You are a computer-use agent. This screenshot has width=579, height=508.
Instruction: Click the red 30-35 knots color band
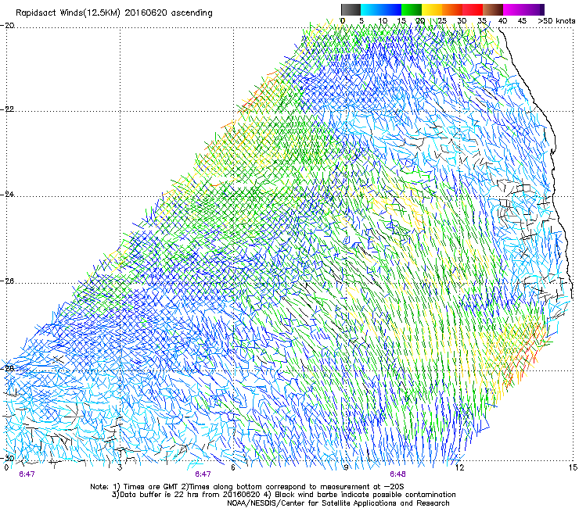(x=473, y=9)
